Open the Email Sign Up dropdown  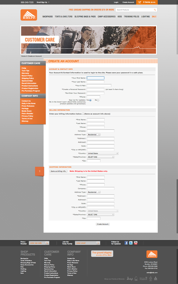click(43, 2)
